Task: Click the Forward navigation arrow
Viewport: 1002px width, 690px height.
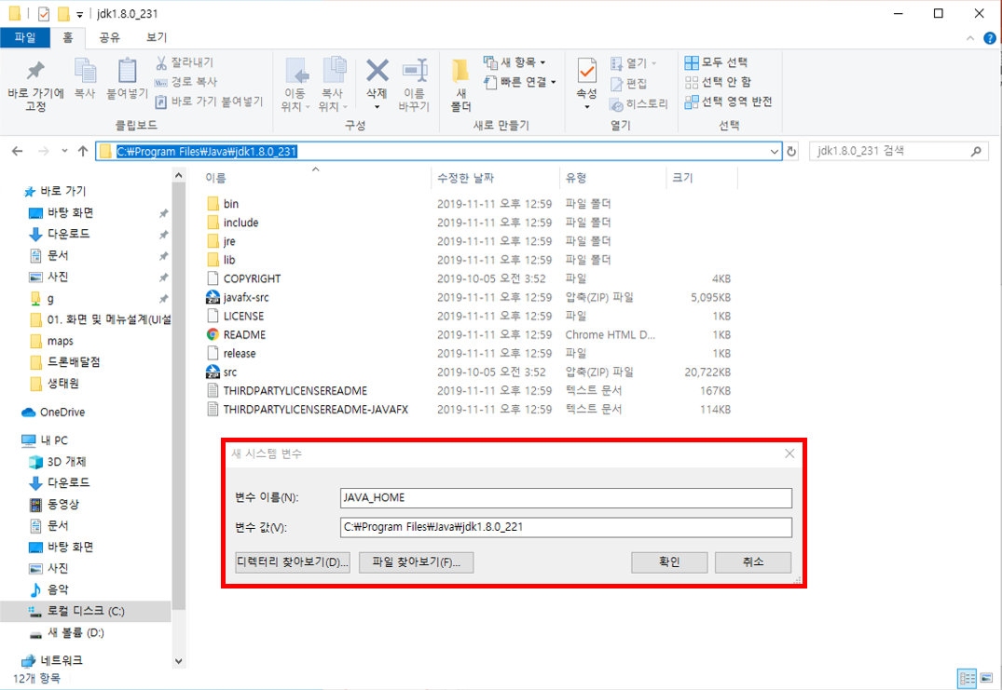Action: [x=44, y=151]
